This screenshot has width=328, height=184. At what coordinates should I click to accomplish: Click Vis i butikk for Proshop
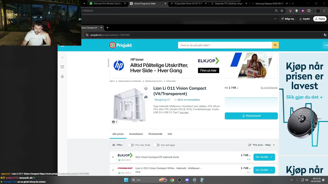pos(264,170)
